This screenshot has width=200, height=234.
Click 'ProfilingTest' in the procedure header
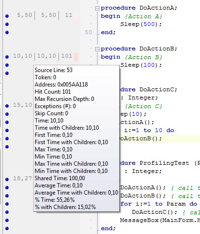pyautogui.click(x=164, y=163)
